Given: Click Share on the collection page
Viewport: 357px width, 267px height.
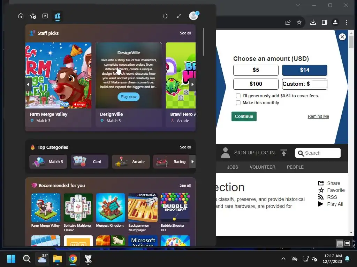Looking at the screenshot, I should 329,183.
